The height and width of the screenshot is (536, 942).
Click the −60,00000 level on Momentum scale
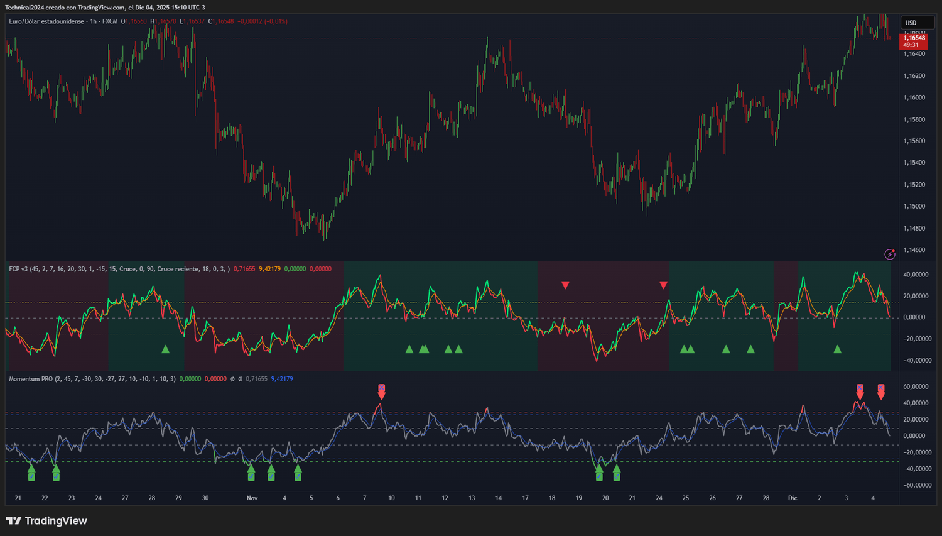click(917, 485)
